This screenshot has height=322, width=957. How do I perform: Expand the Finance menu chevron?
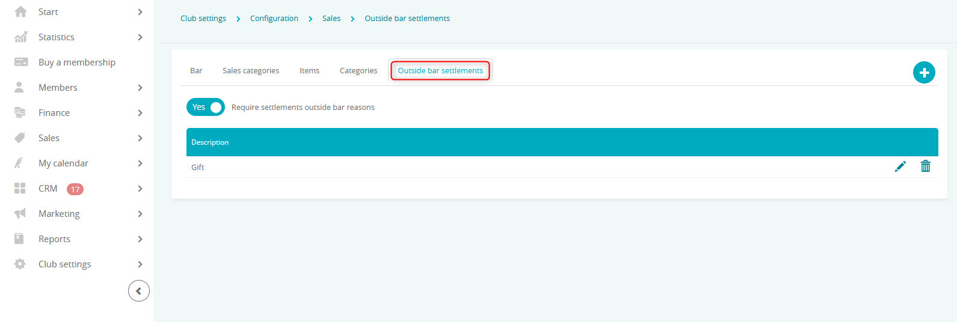click(x=140, y=113)
